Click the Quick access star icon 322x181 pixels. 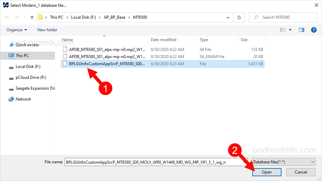tap(12, 45)
